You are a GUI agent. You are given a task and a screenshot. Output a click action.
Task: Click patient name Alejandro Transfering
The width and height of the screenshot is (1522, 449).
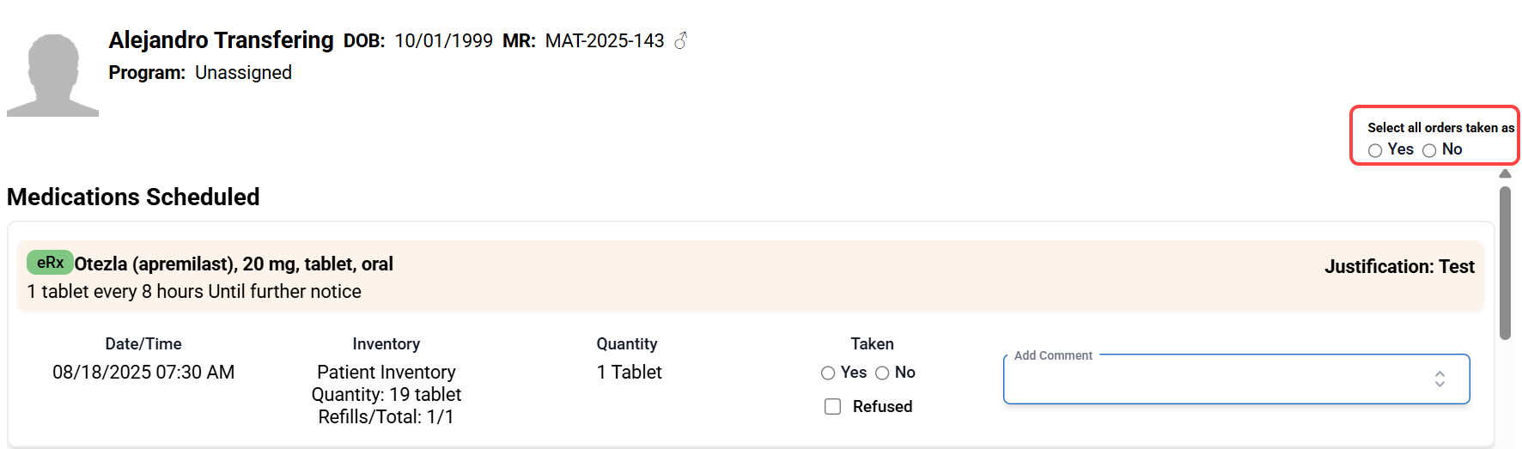click(221, 40)
